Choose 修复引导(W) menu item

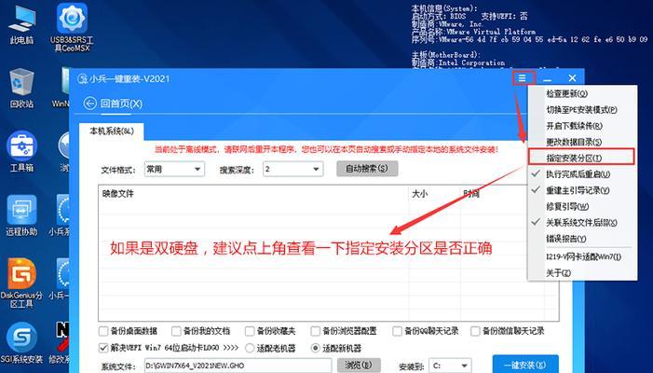pos(582,206)
